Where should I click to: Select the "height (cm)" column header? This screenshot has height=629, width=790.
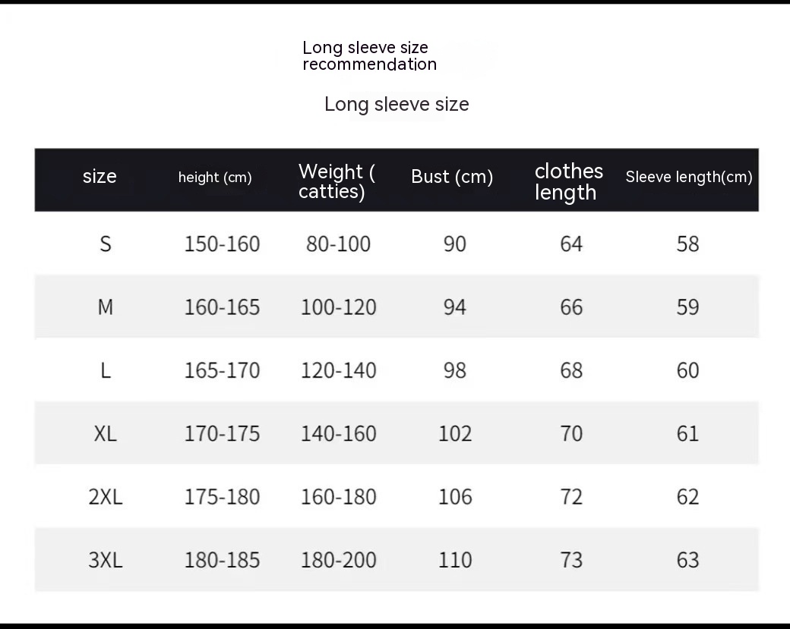click(x=215, y=178)
